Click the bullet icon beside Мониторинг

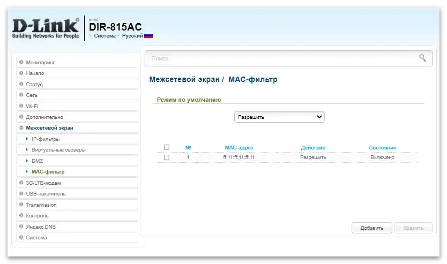coord(21,62)
